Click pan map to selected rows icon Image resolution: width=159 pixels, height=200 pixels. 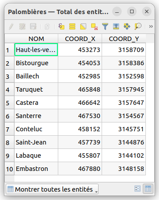pos(127,26)
